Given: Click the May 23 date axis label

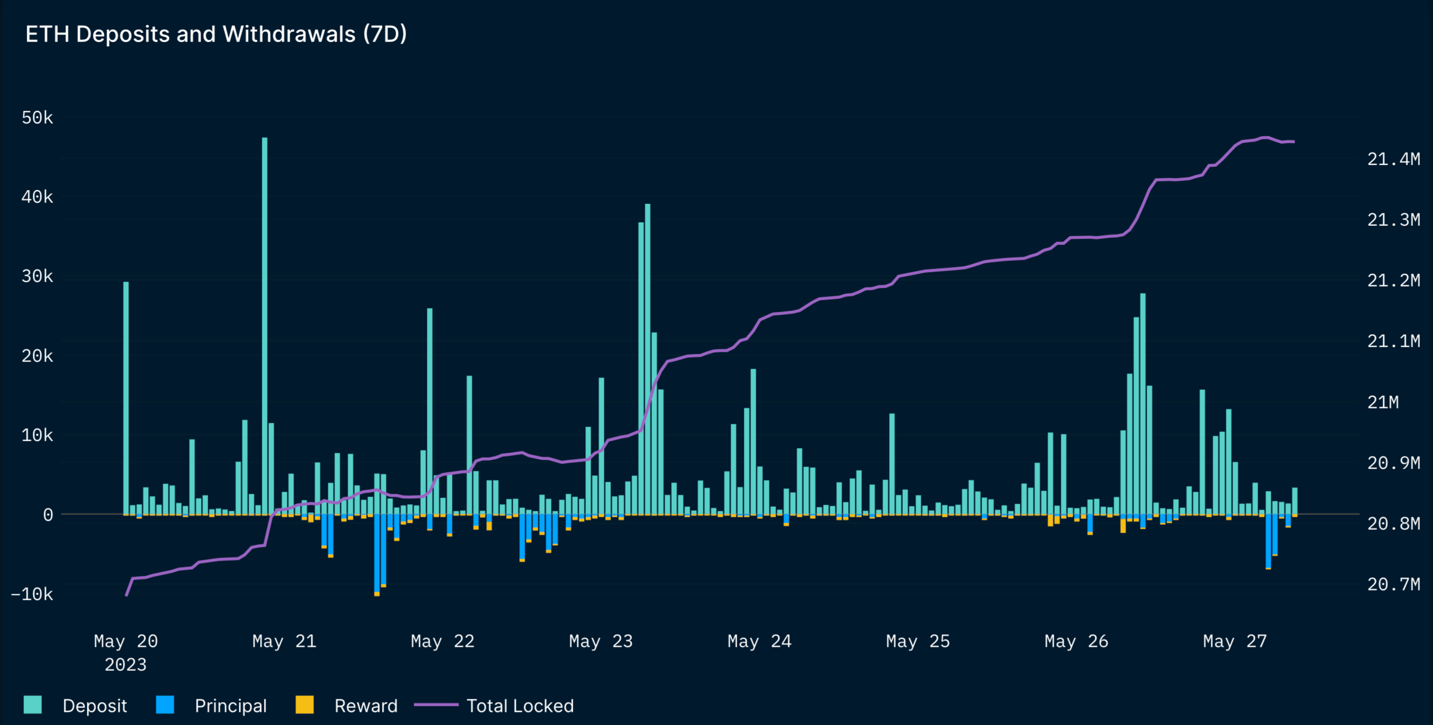Looking at the screenshot, I should (600, 641).
